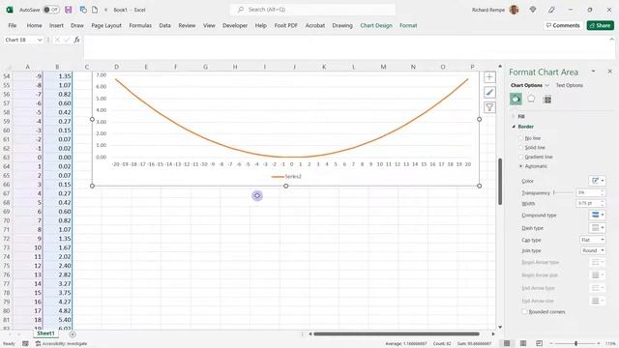Viewport: 619px width, 348px height.
Task: Switch to Normal view in status bar
Action: pyautogui.click(x=507, y=343)
